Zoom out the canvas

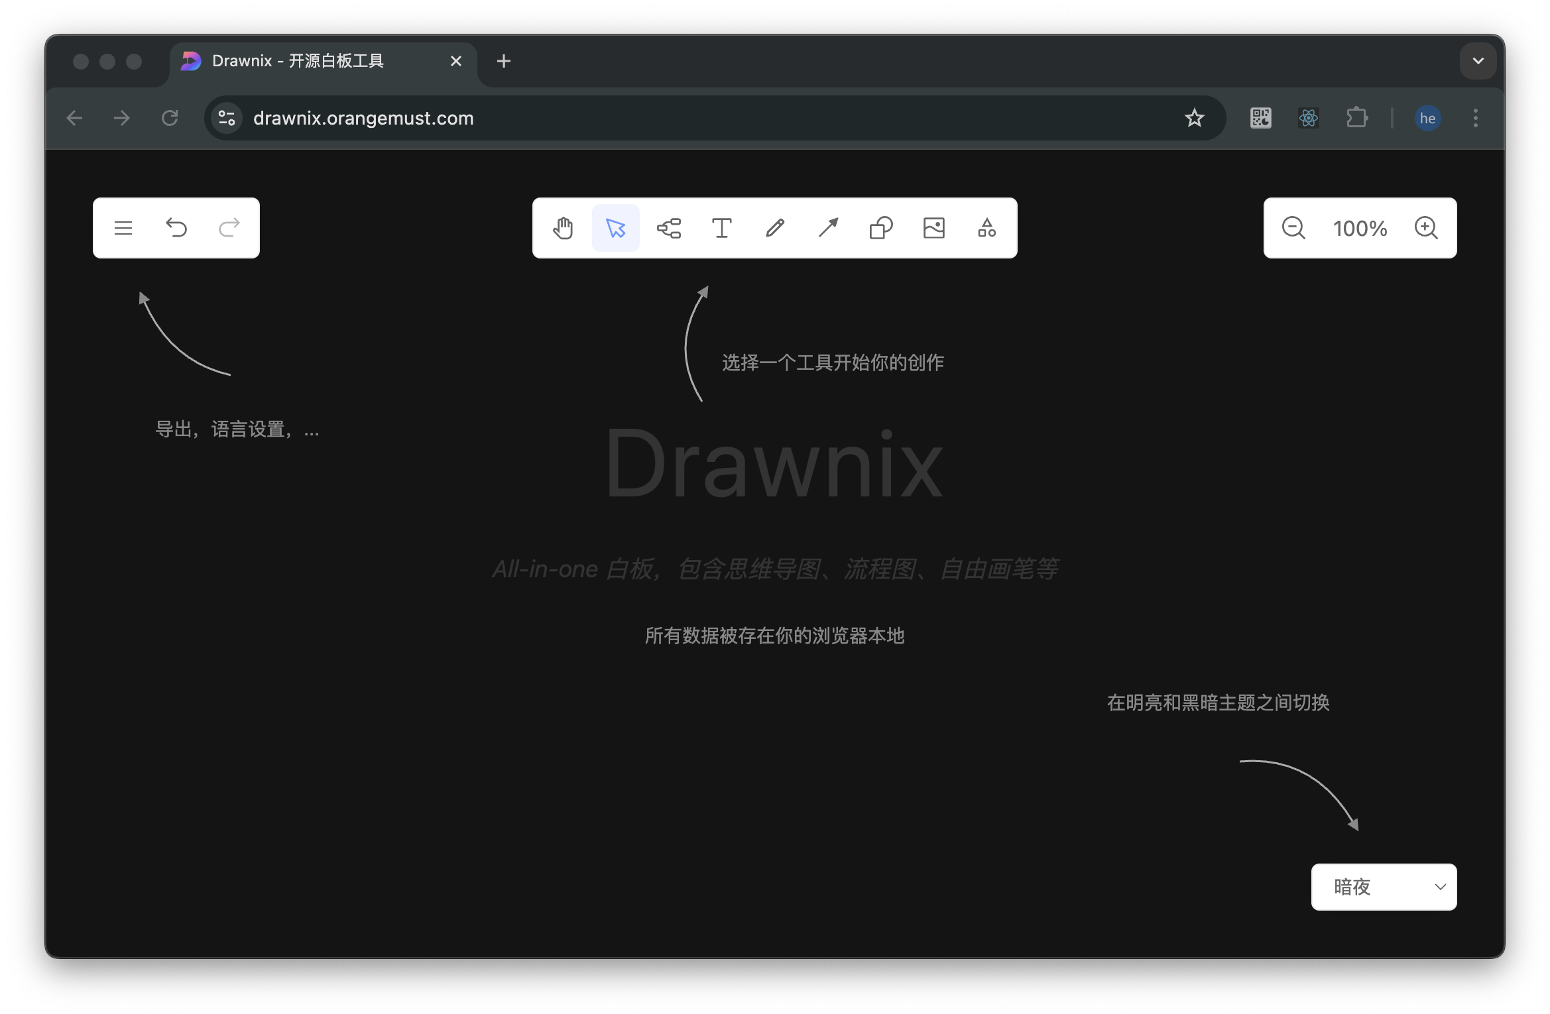pos(1293,228)
